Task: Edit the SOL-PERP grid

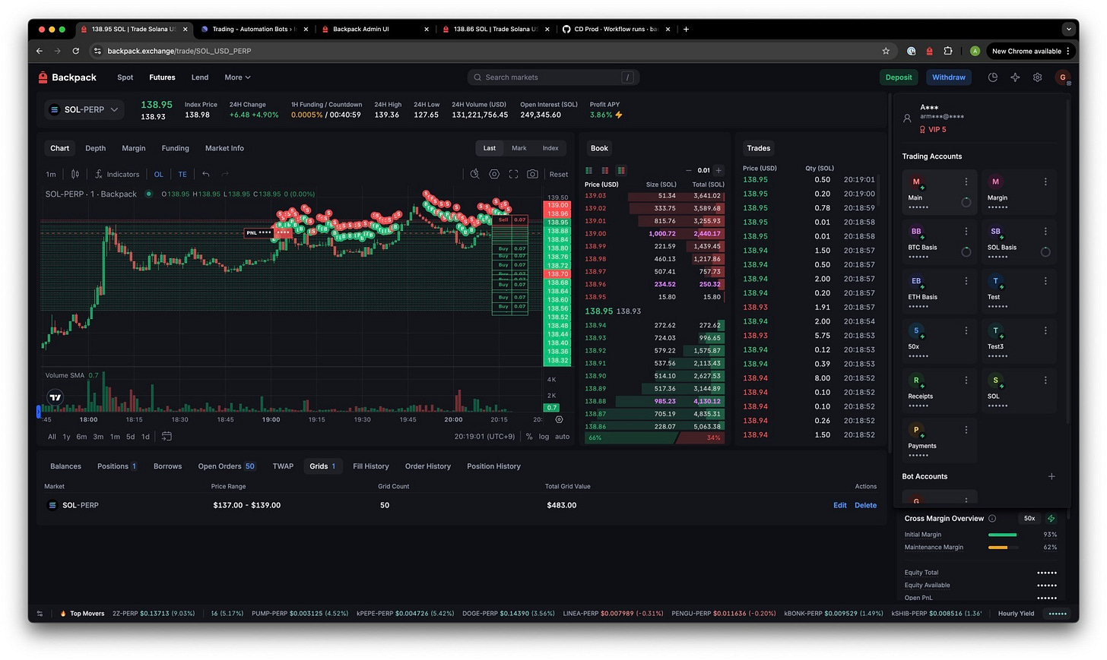Action: pyautogui.click(x=840, y=505)
